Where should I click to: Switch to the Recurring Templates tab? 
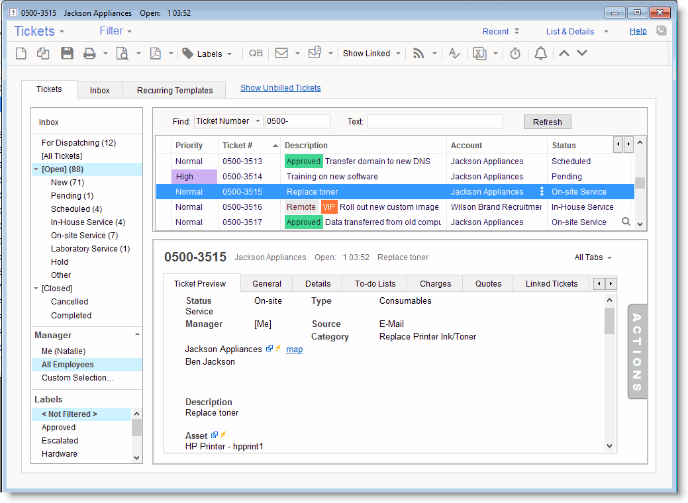click(x=175, y=90)
